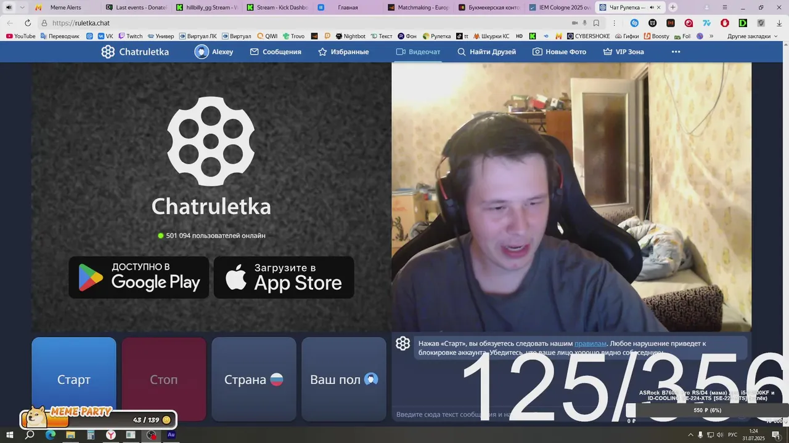Open Новые Фото section
This screenshot has width=789, height=443.
559,52
